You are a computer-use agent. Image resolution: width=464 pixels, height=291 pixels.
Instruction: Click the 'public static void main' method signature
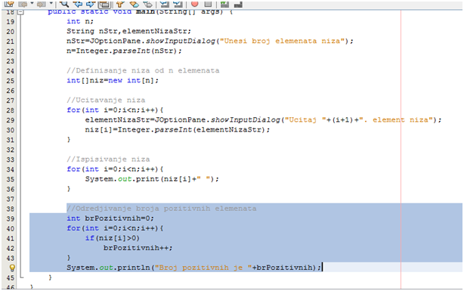(141, 12)
